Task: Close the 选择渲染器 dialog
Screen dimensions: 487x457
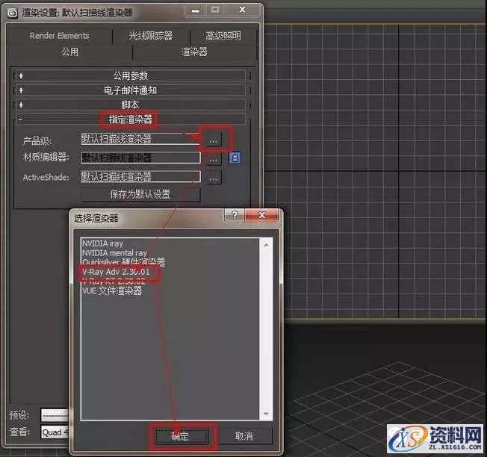Action: click(x=262, y=215)
